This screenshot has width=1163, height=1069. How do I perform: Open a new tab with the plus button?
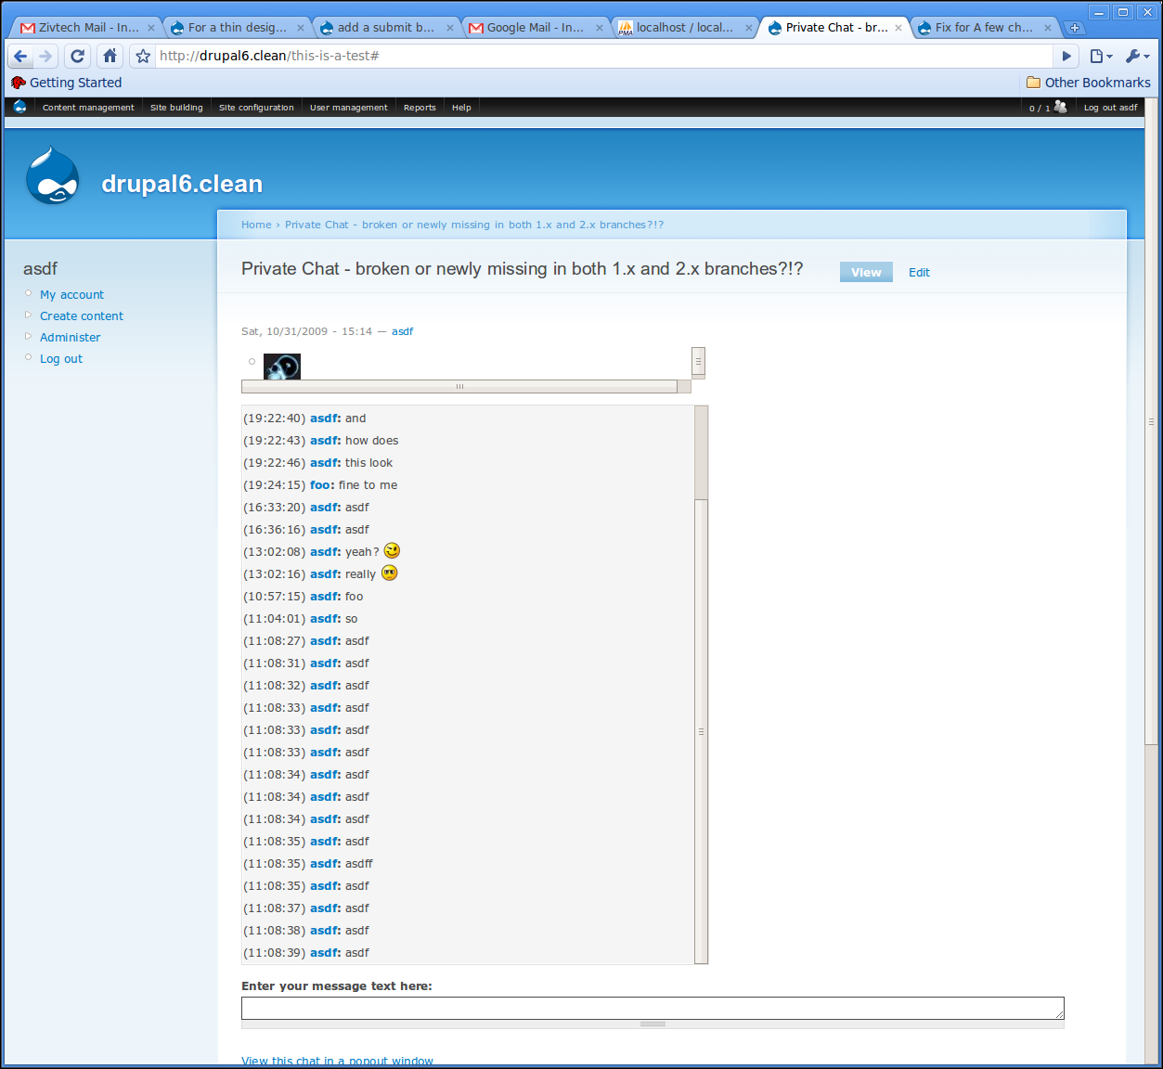[1075, 28]
